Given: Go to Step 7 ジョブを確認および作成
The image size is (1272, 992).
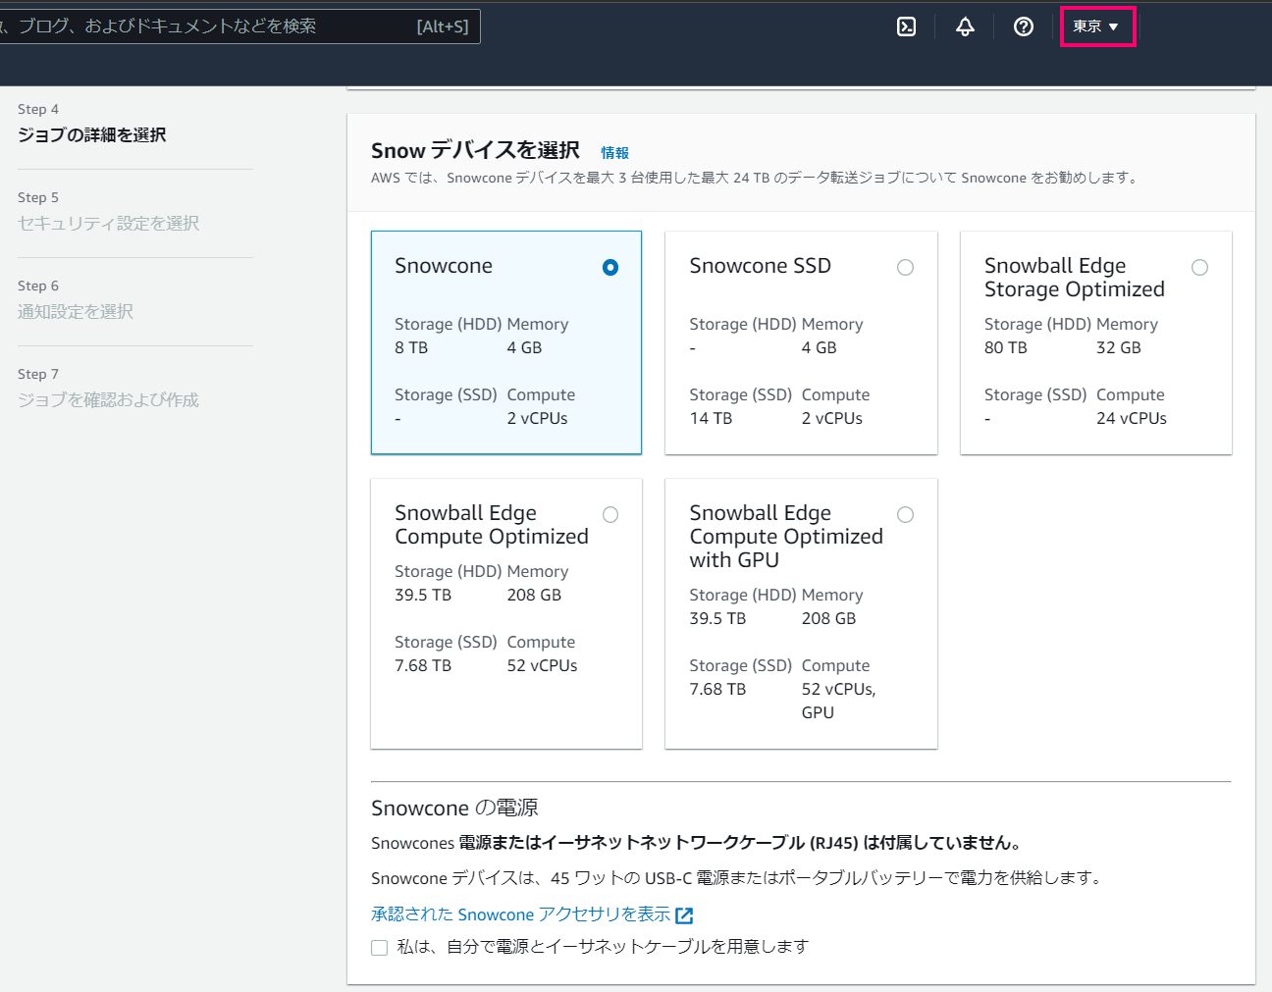Looking at the screenshot, I should pyautogui.click(x=108, y=399).
